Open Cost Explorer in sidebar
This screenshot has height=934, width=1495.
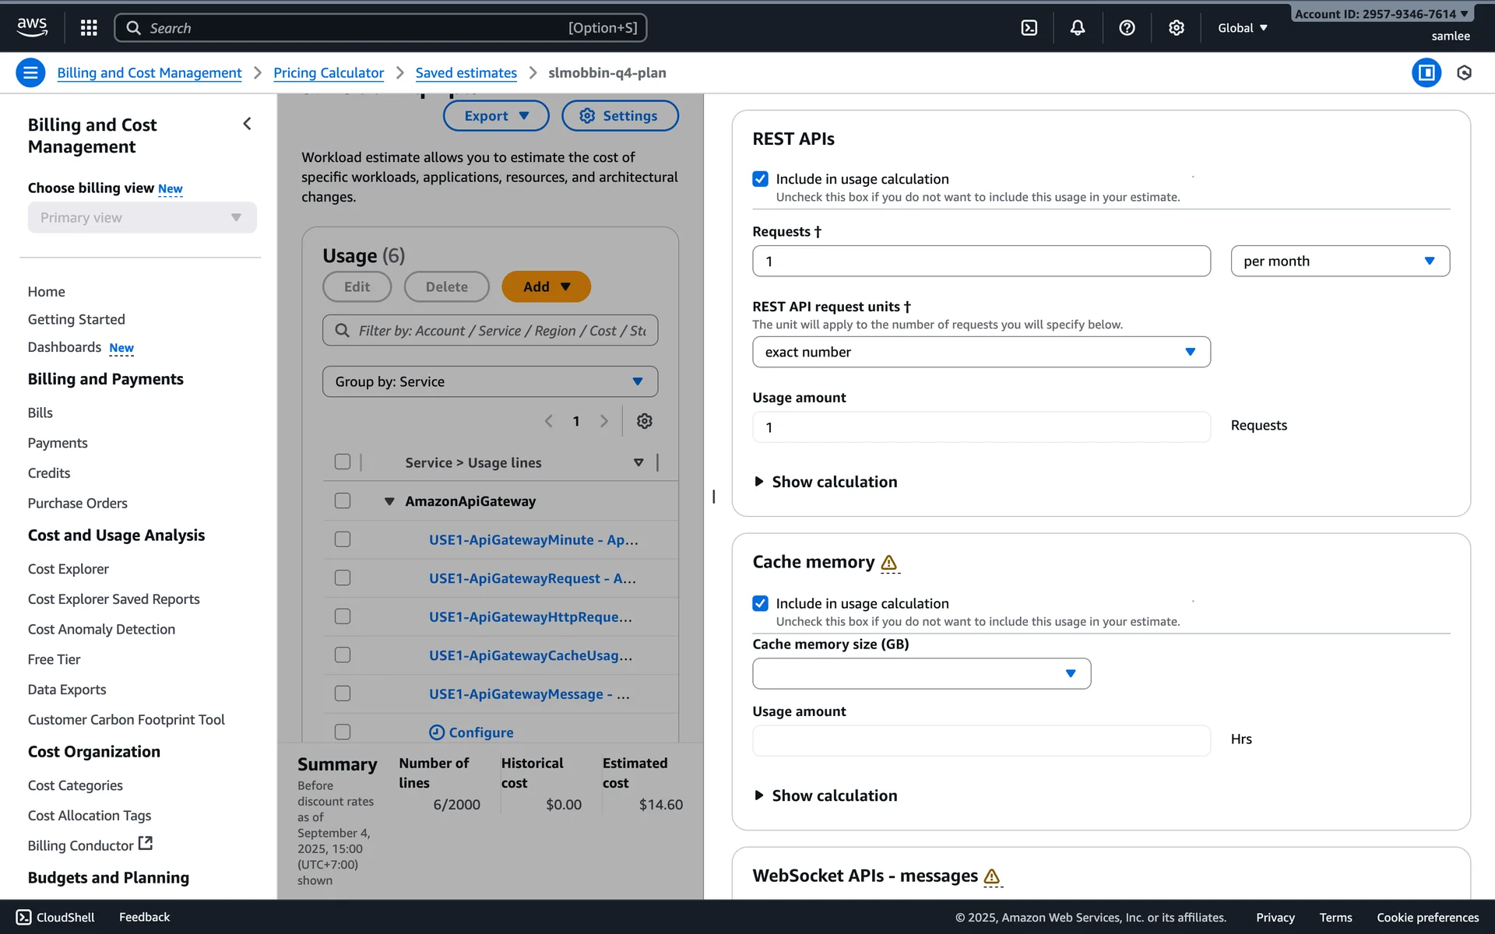(x=69, y=569)
